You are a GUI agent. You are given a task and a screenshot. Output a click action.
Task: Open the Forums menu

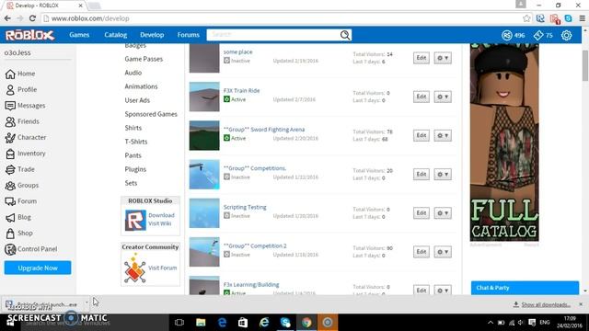coord(188,35)
